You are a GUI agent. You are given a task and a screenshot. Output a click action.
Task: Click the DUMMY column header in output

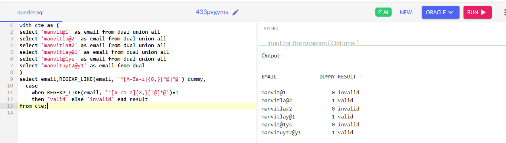pyautogui.click(x=327, y=77)
